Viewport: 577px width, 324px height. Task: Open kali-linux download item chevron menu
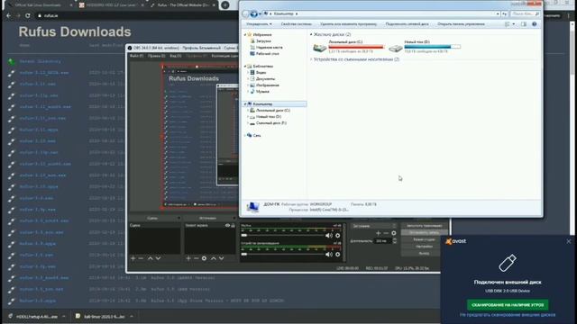click(x=132, y=316)
